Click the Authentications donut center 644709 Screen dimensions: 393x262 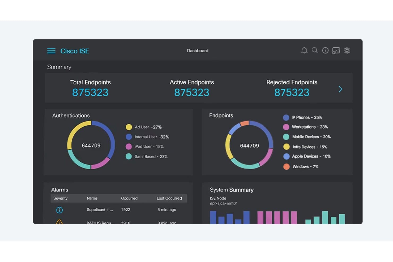[91, 145]
